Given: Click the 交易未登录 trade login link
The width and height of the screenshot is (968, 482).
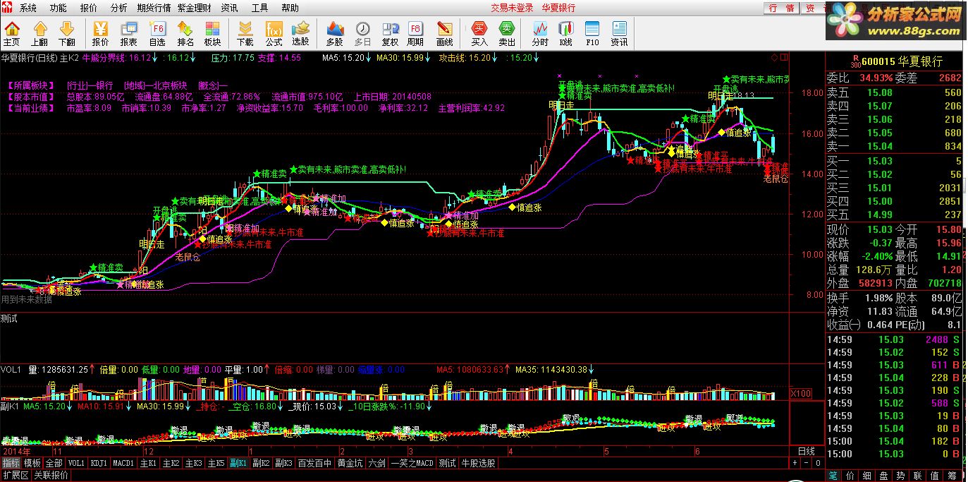Looking at the screenshot, I should click(513, 8).
